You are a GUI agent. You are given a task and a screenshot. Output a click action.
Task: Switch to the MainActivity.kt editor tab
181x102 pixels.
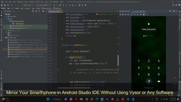point(56,11)
